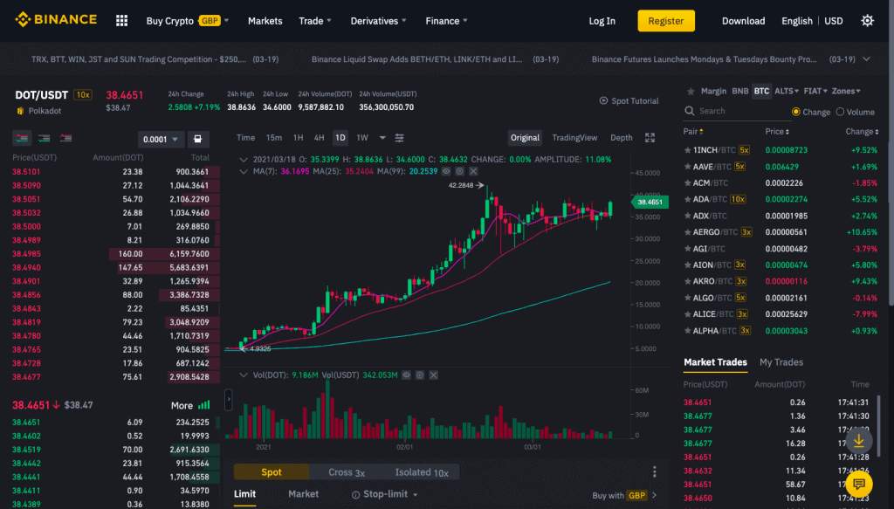Select the BTC market tab
The image size is (894, 509).
point(761,91)
